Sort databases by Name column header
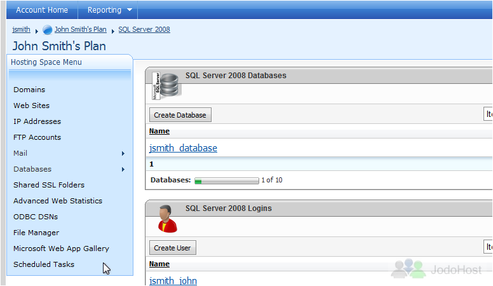493x286 pixels. point(159,131)
